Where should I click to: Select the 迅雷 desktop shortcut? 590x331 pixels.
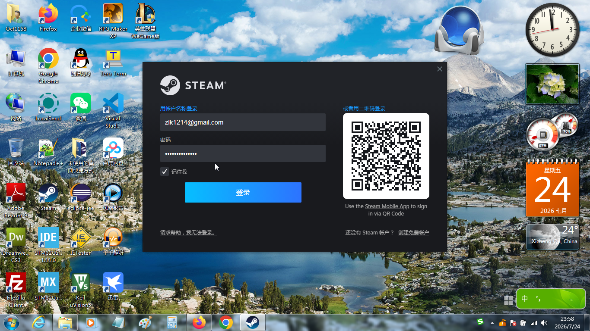113,287
